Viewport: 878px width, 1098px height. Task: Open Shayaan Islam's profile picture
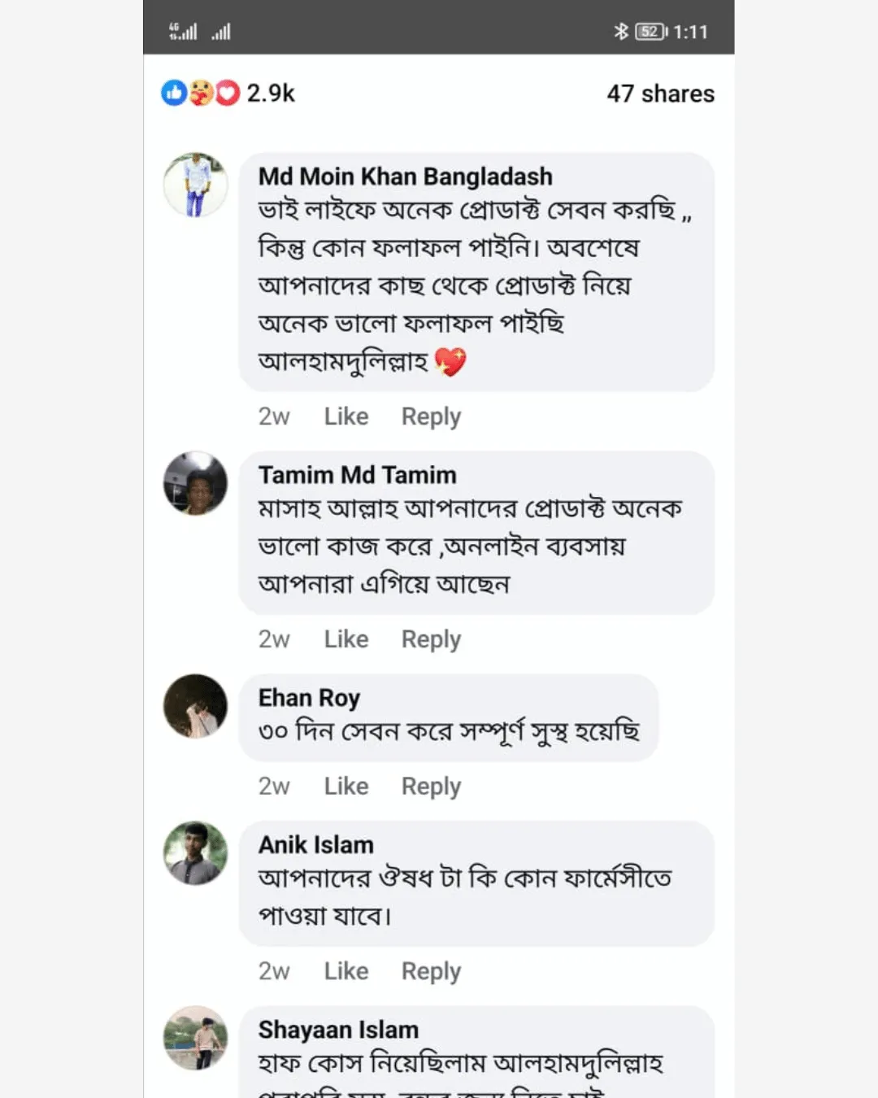point(196,1038)
